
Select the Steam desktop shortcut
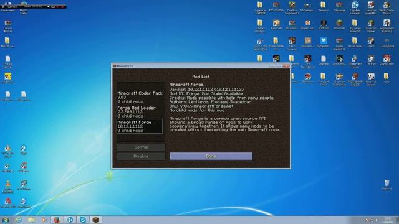[371, 42]
